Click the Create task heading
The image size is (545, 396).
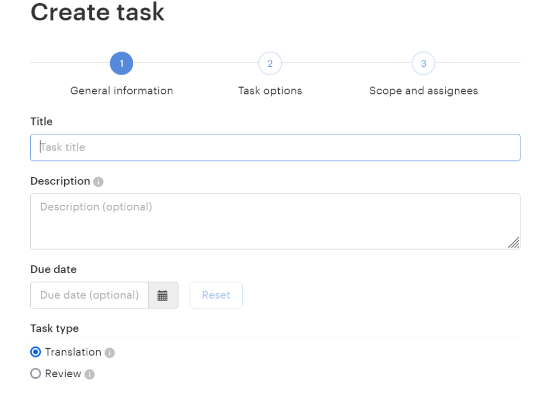click(x=97, y=12)
